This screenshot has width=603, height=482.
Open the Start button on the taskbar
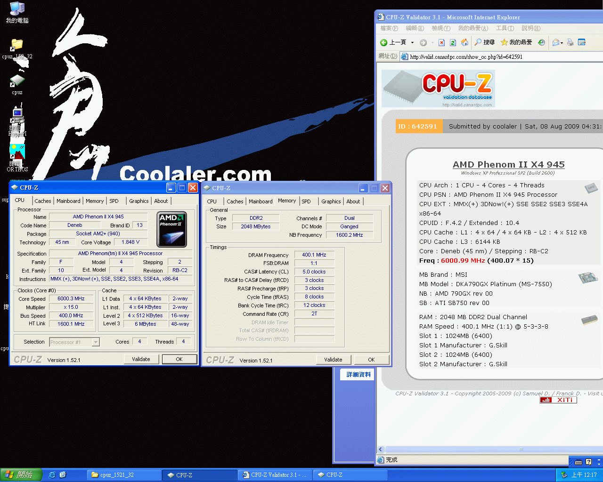click(21, 475)
